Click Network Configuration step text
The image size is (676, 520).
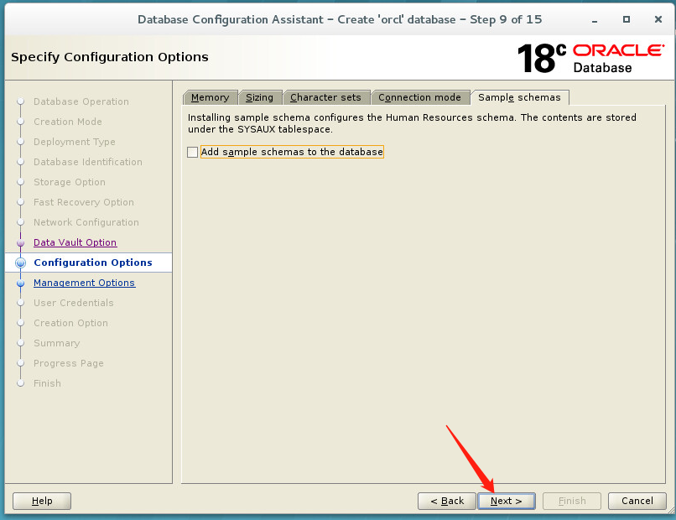[86, 222]
